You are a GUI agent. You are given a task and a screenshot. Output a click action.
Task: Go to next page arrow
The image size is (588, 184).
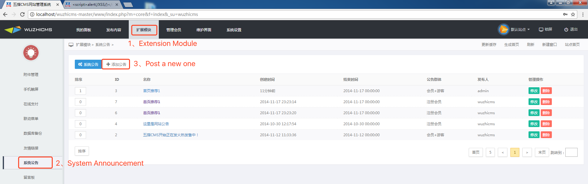point(527,152)
